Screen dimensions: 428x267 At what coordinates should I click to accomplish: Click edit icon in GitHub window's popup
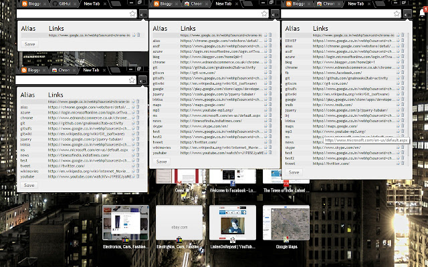(134, 35)
